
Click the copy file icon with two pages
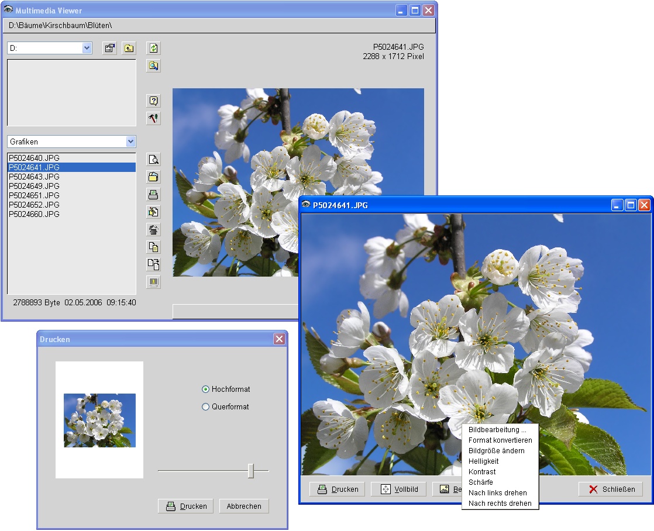click(x=153, y=247)
